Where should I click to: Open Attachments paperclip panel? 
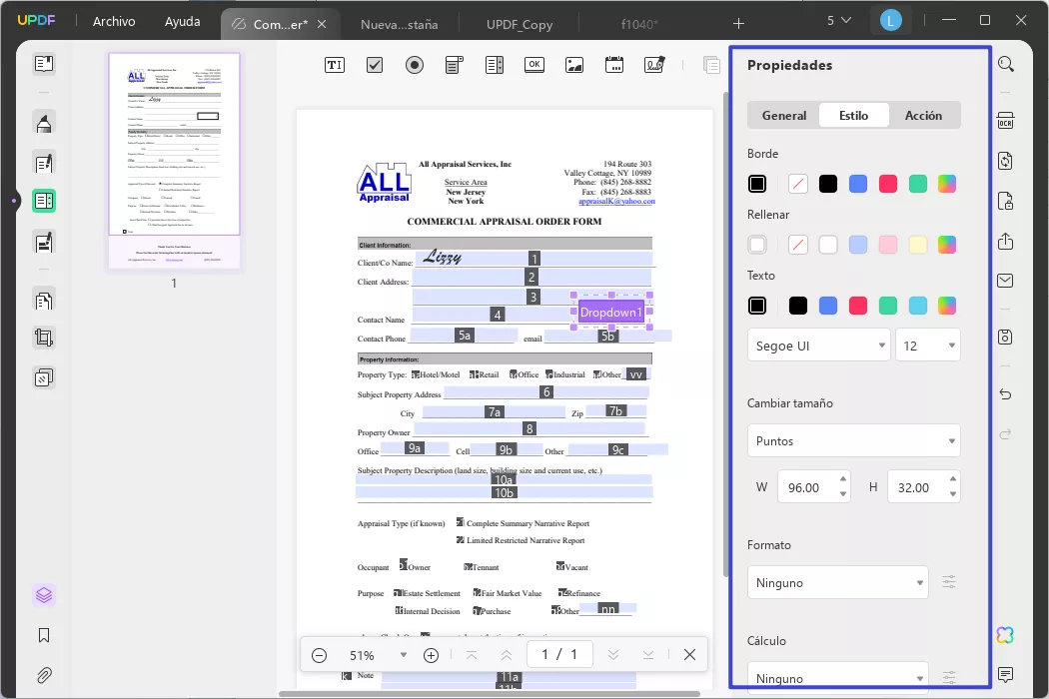(44, 675)
